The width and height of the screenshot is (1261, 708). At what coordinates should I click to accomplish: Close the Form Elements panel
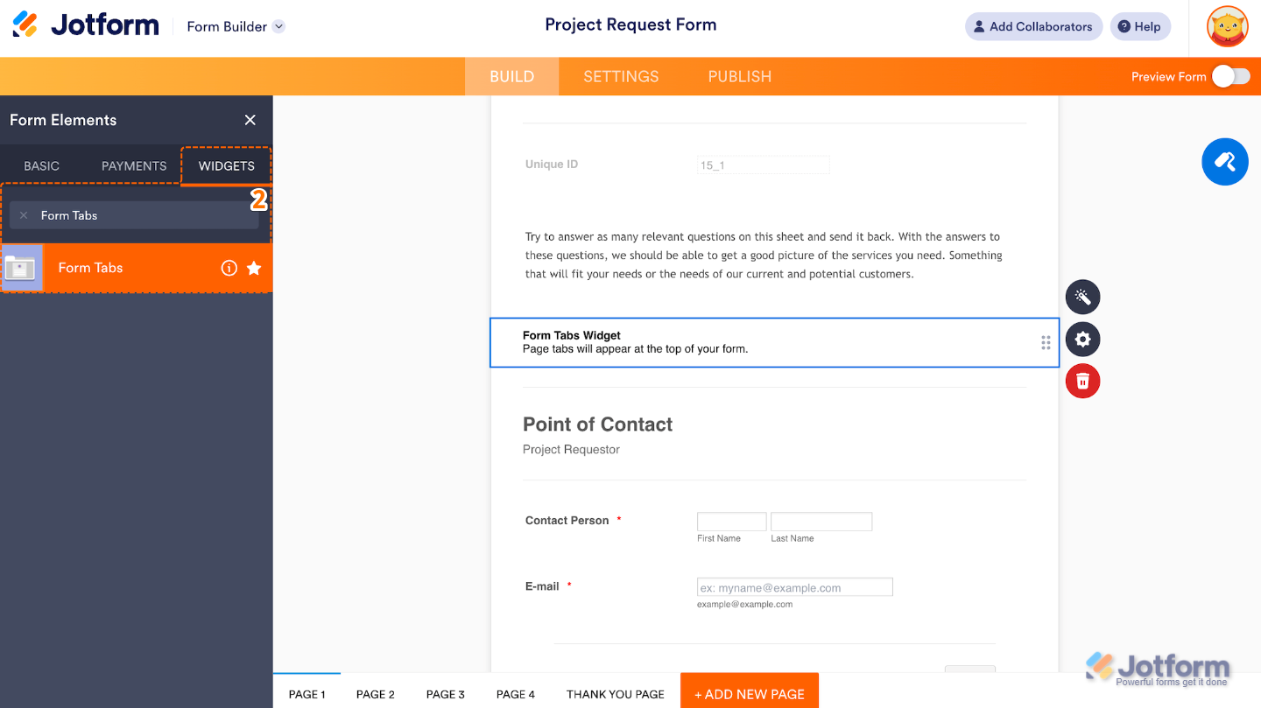[x=250, y=120]
